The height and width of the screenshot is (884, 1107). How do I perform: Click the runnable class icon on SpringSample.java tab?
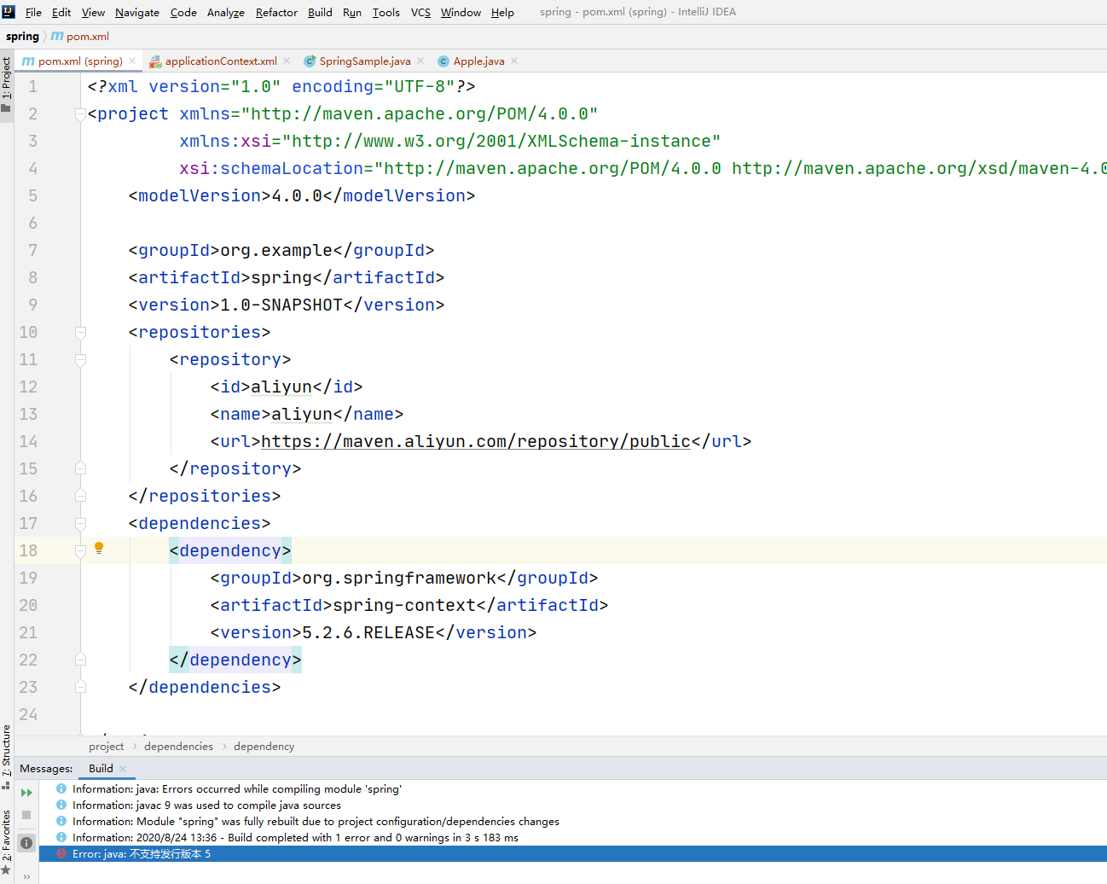point(310,61)
